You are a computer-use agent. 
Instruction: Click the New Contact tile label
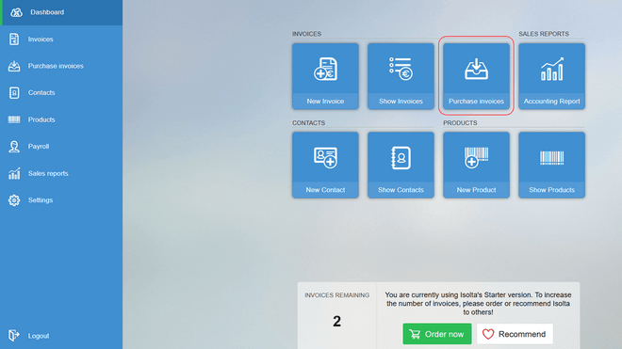coord(325,190)
